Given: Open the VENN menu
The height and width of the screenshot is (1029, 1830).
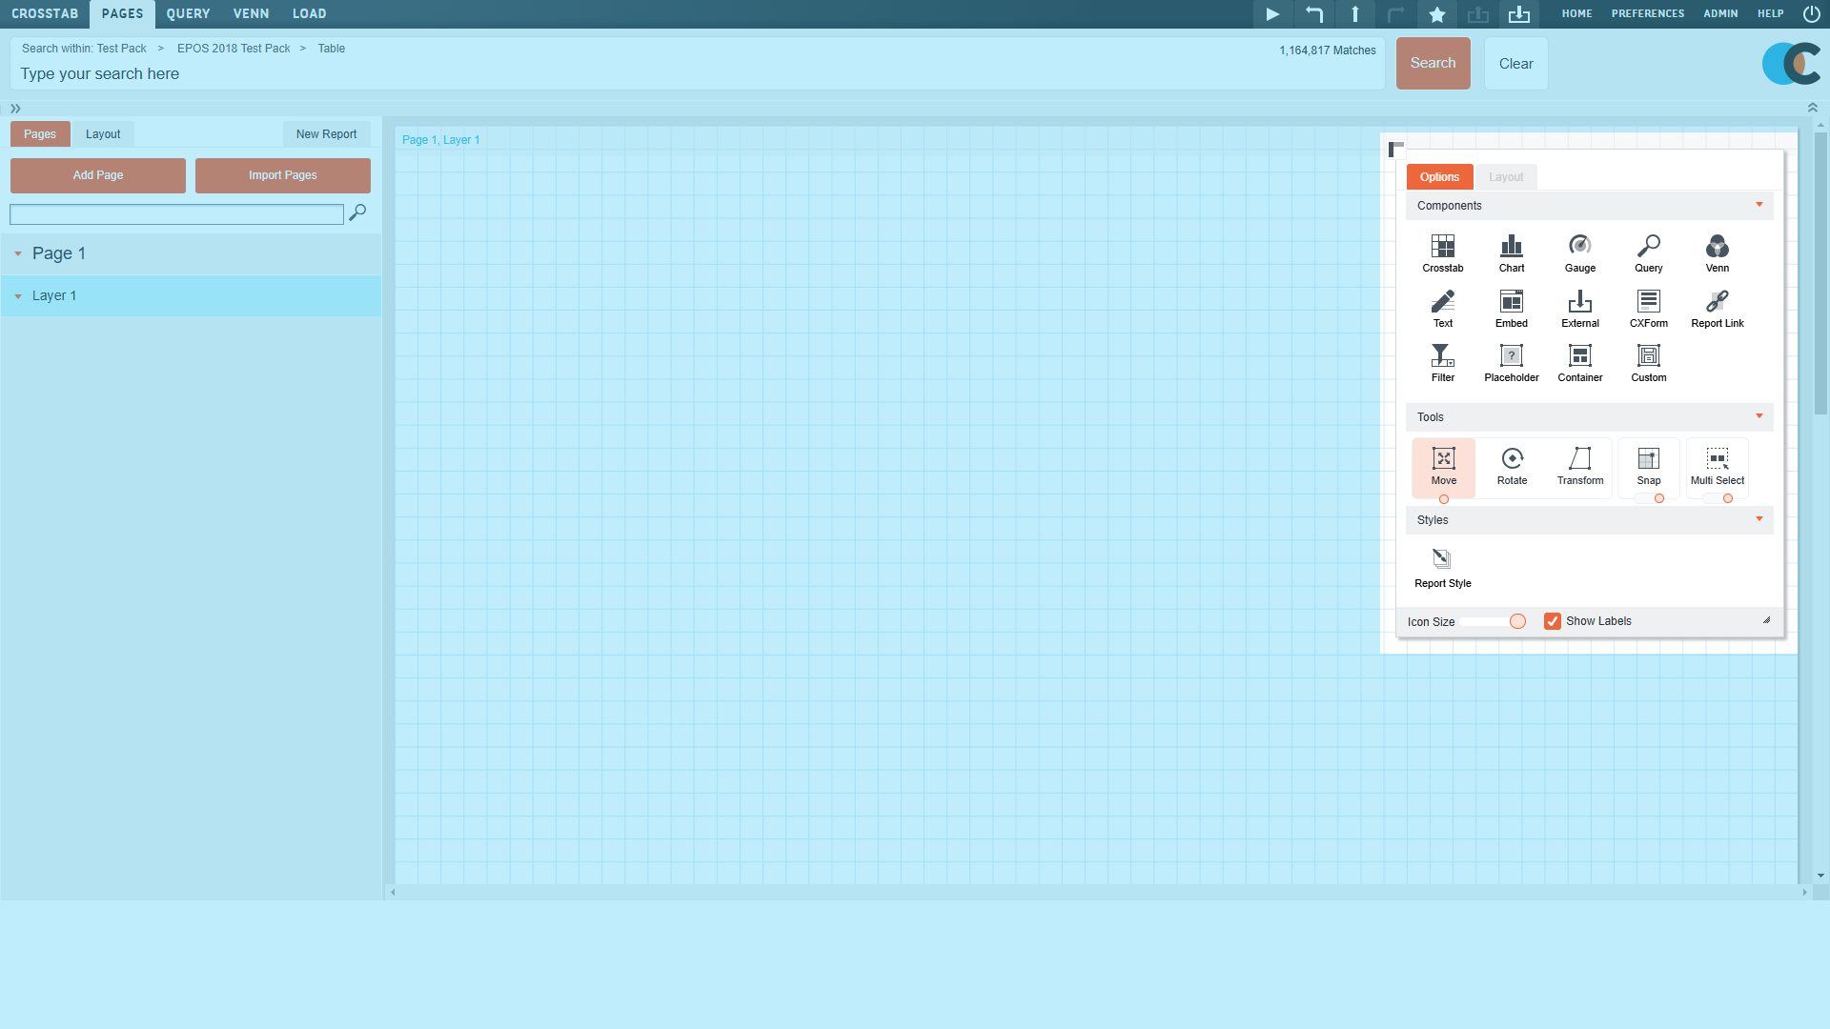Looking at the screenshot, I should [251, 13].
